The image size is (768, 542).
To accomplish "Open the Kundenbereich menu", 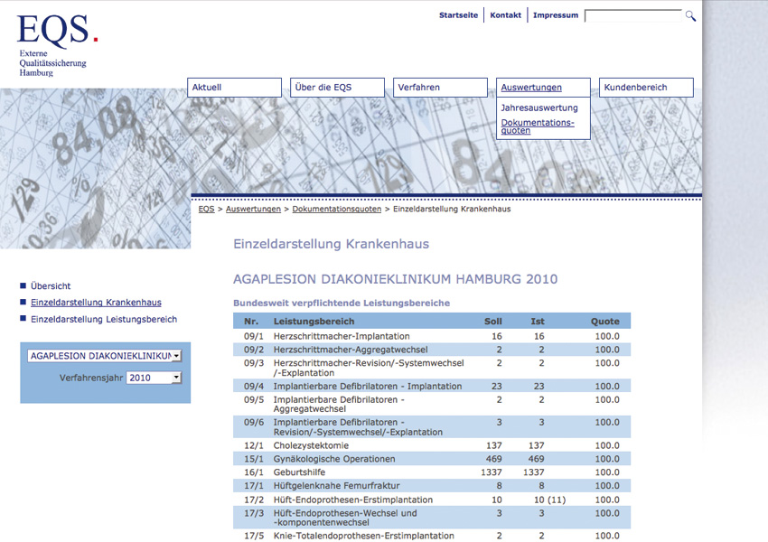I will [x=646, y=88].
